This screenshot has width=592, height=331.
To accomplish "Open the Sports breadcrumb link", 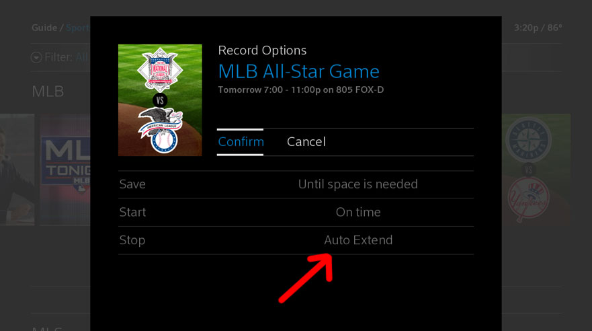I will 78,28.
